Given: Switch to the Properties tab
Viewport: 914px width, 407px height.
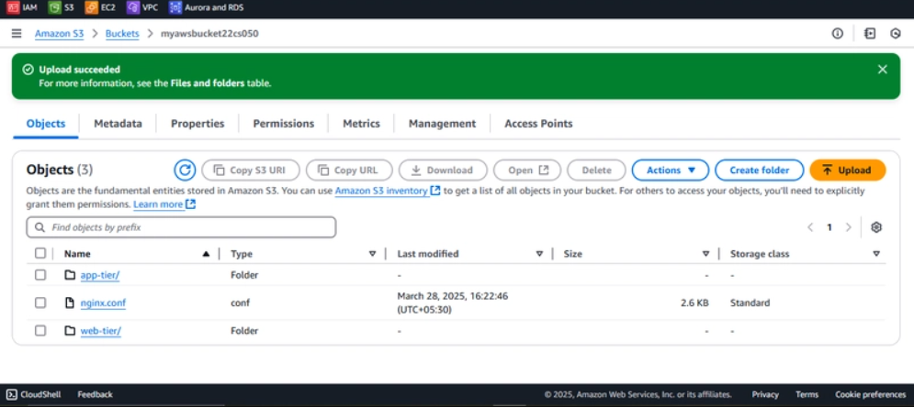Looking at the screenshot, I should pos(197,123).
